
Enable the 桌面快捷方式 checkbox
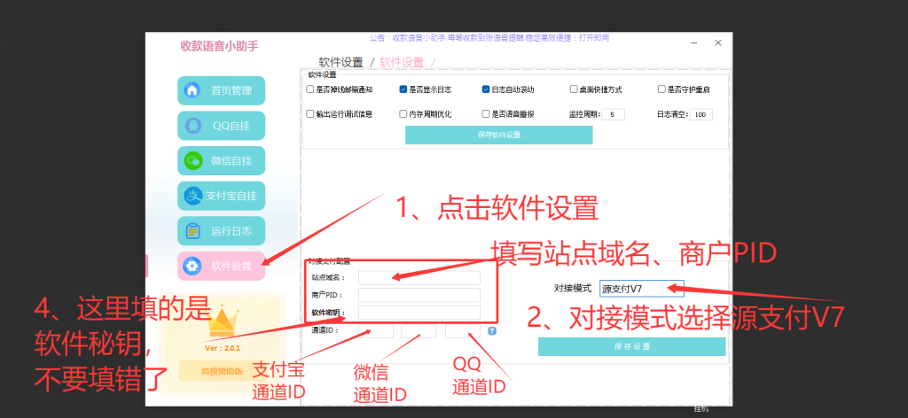574,89
